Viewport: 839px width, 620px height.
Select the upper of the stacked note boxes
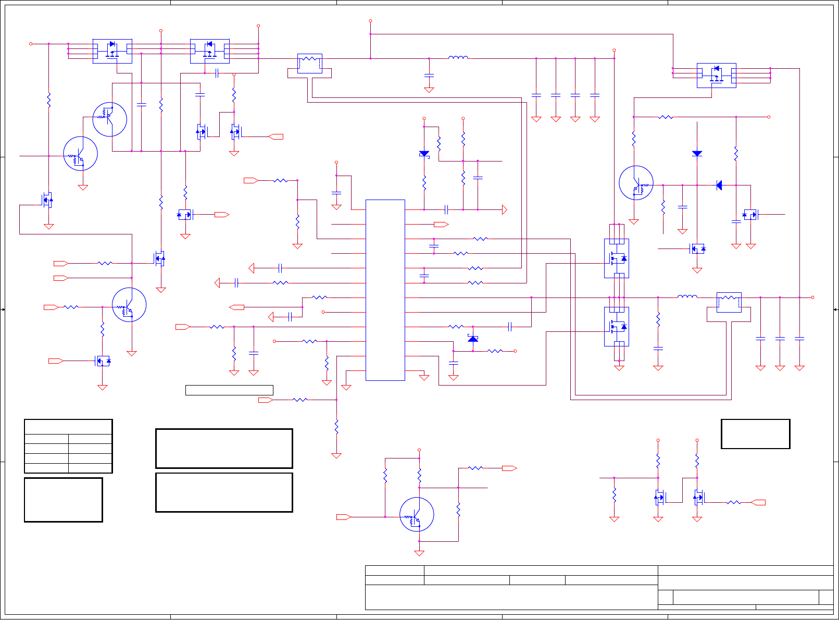click(x=224, y=449)
